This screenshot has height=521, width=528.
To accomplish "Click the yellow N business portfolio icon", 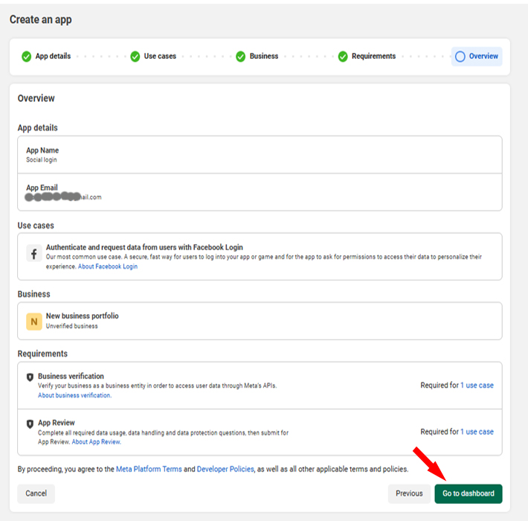I will (34, 322).
